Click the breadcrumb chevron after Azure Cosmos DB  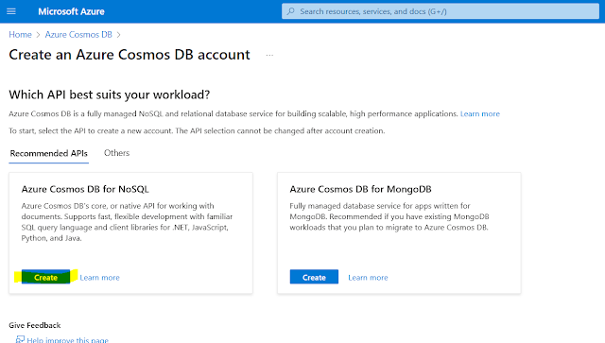point(119,35)
